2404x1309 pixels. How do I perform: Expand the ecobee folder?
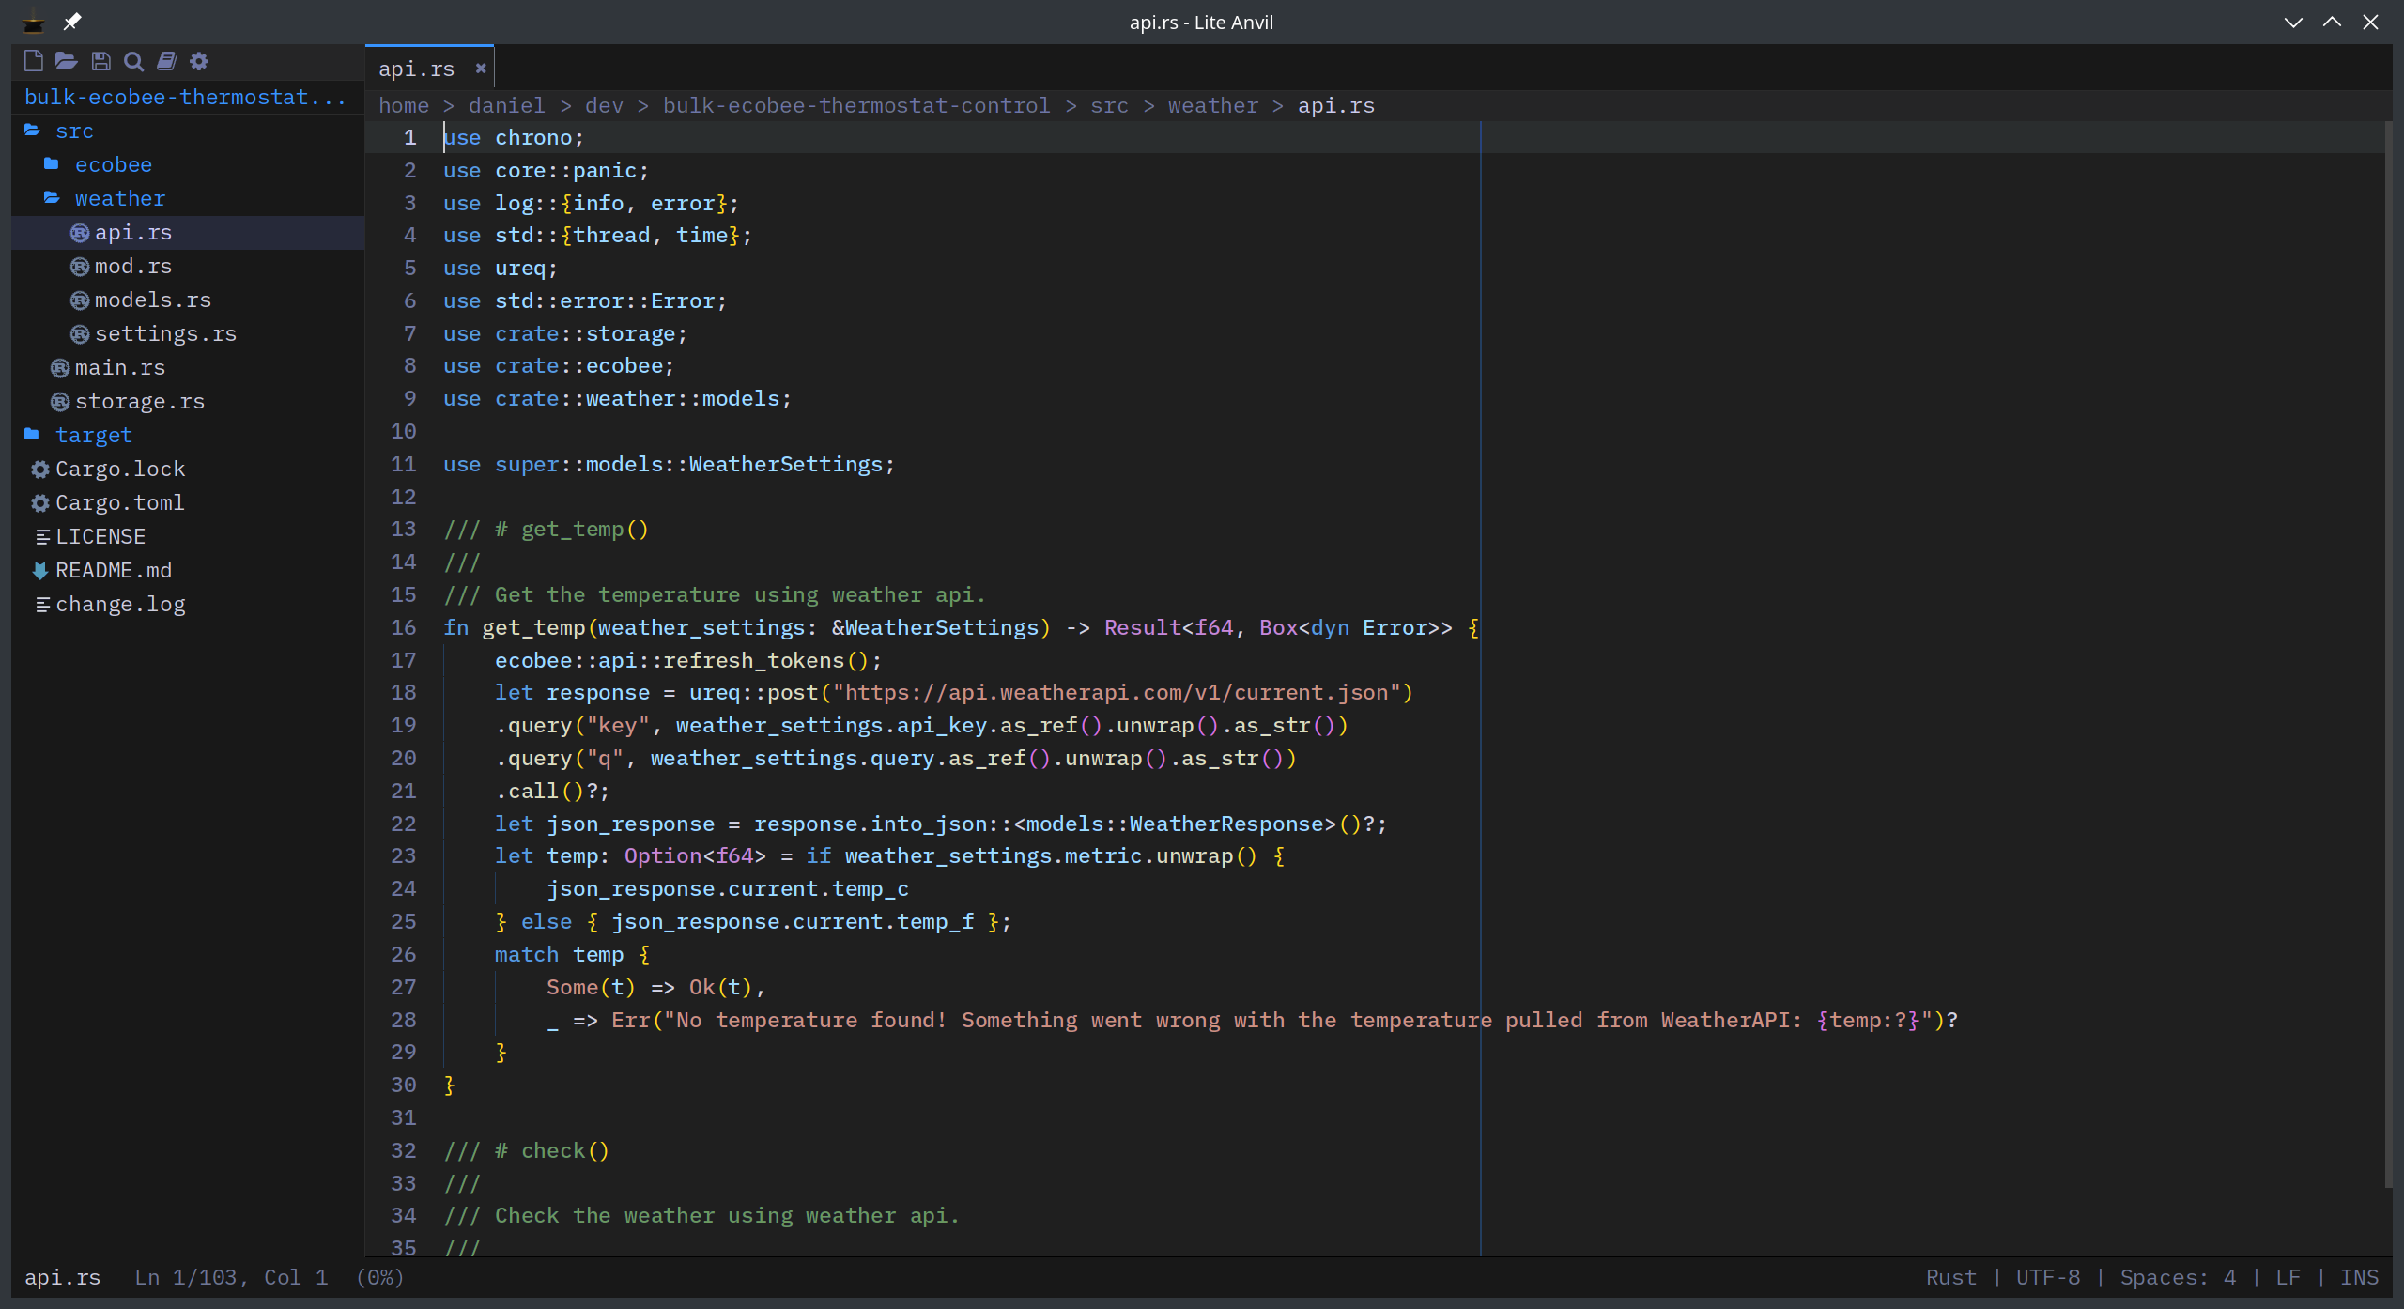tap(113, 165)
